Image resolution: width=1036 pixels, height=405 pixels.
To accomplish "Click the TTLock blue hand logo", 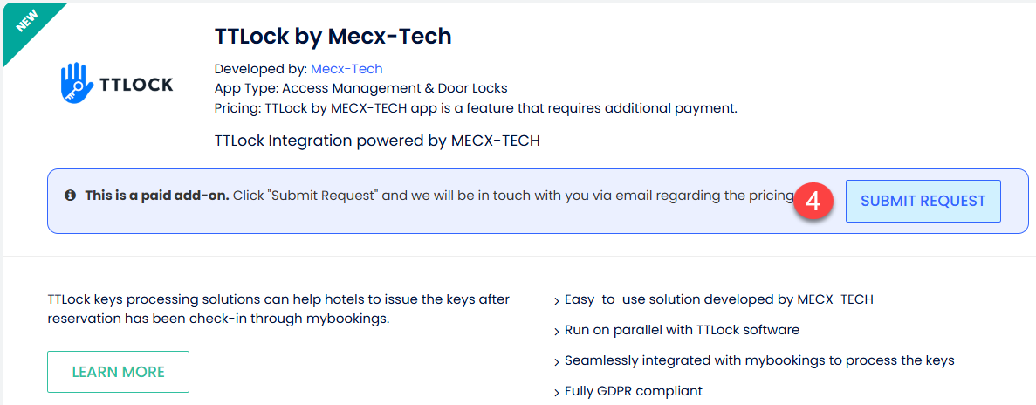I will click(76, 84).
